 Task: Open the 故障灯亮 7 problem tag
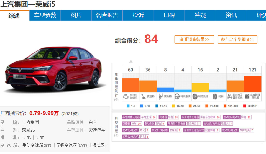[x=238, y=130]
